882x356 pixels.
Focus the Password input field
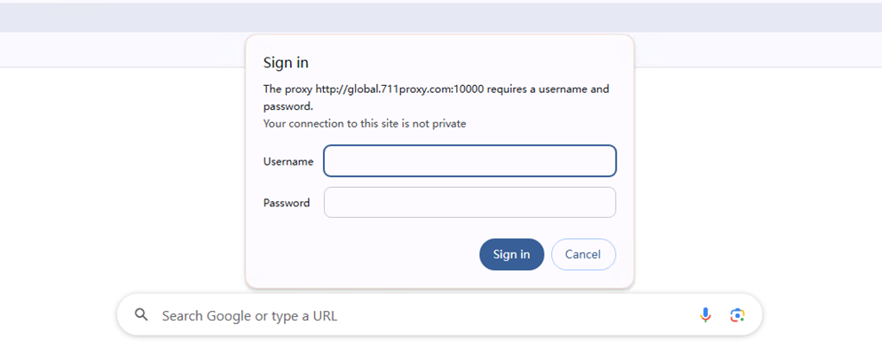click(469, 202)
